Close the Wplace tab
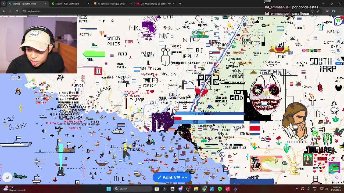Screen dimensions: 344x193 (46, 4)
